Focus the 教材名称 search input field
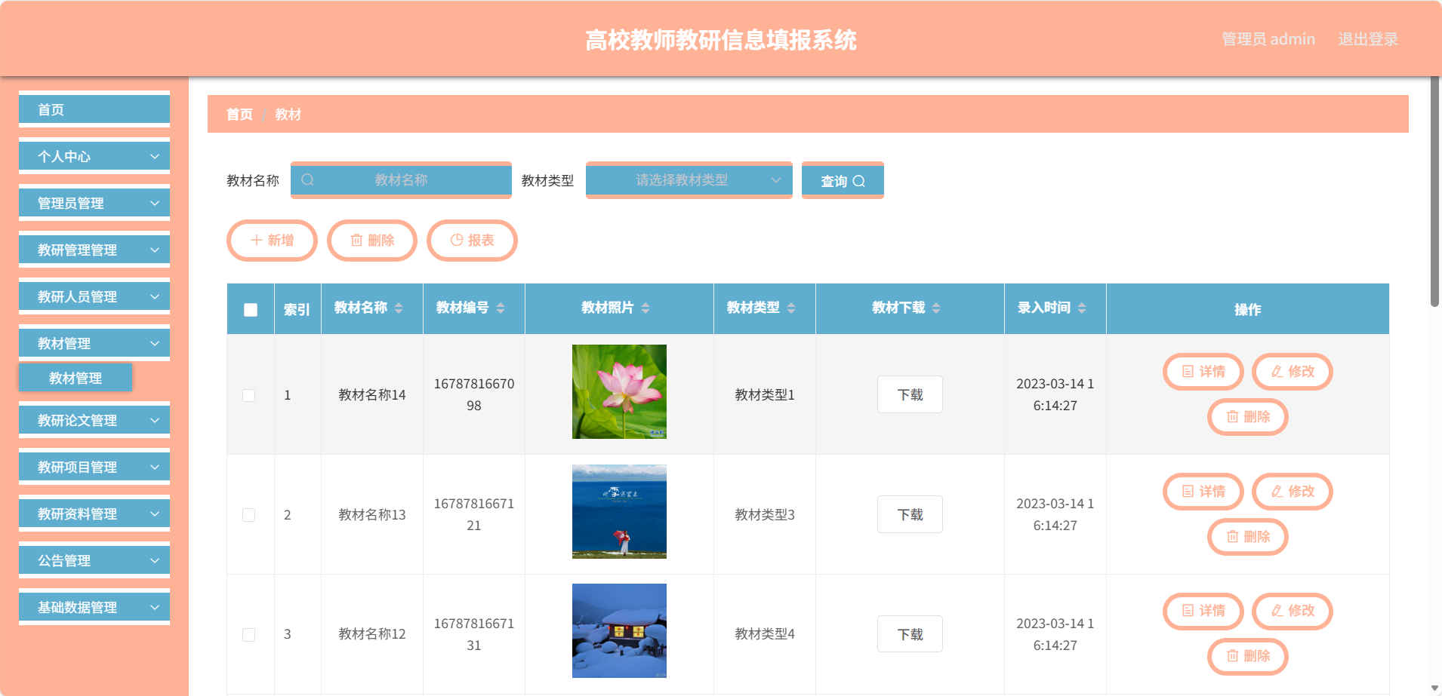This screenshot has width=1442, height=696. (401, 180)
